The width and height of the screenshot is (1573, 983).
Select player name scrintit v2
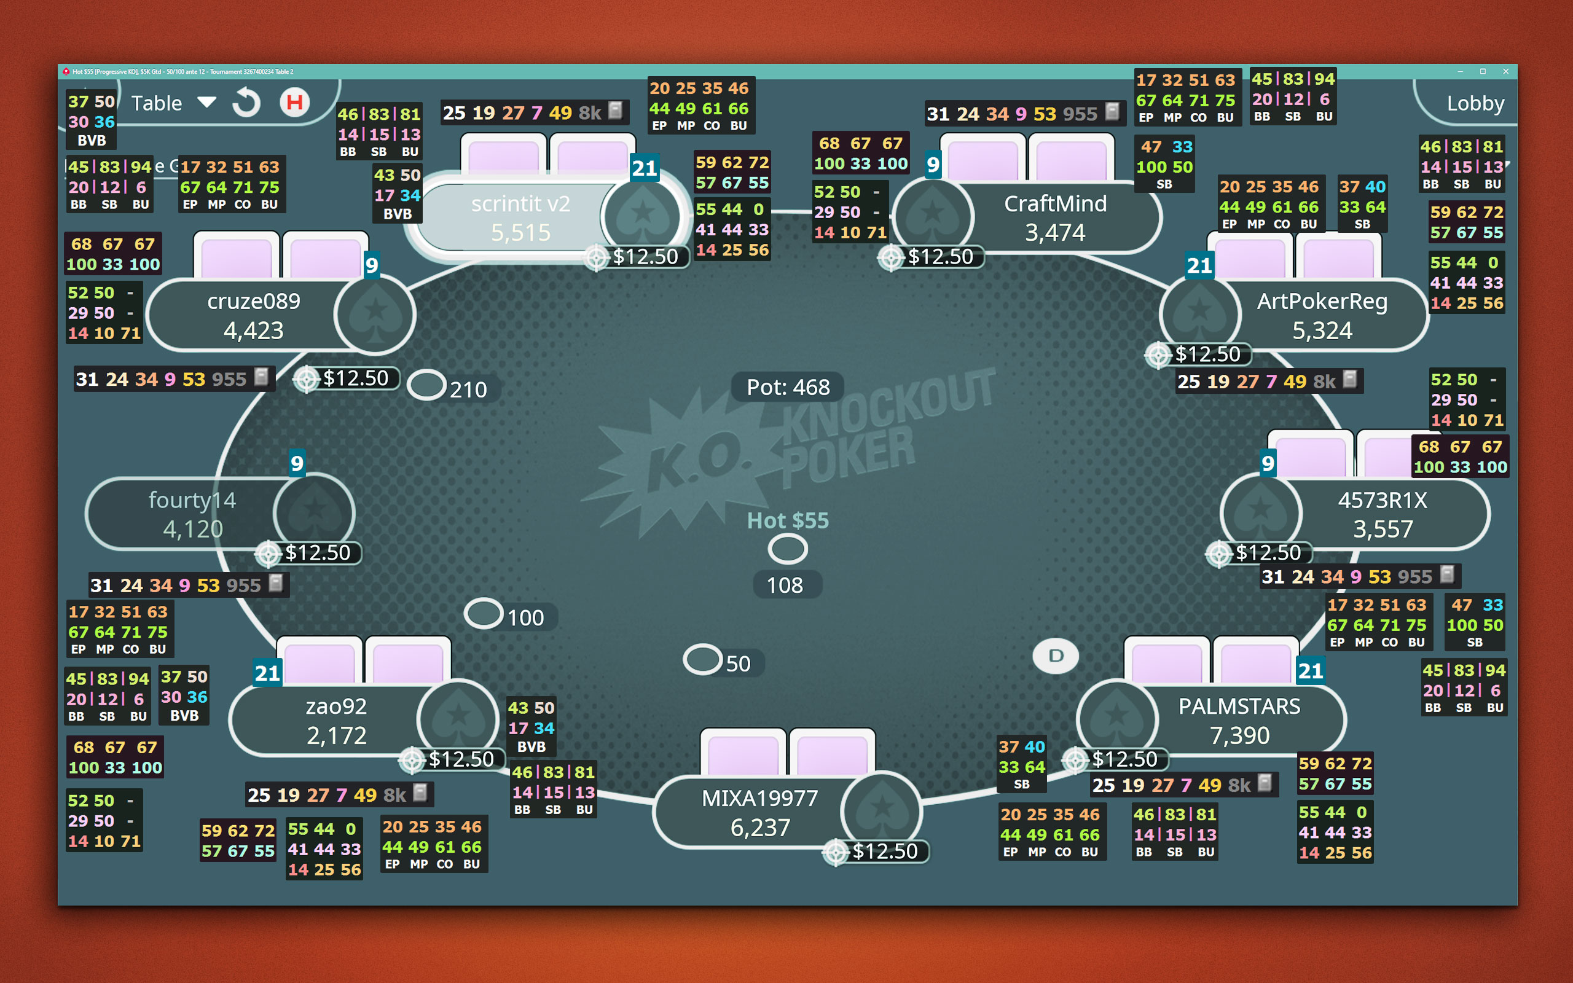(520, 203)
